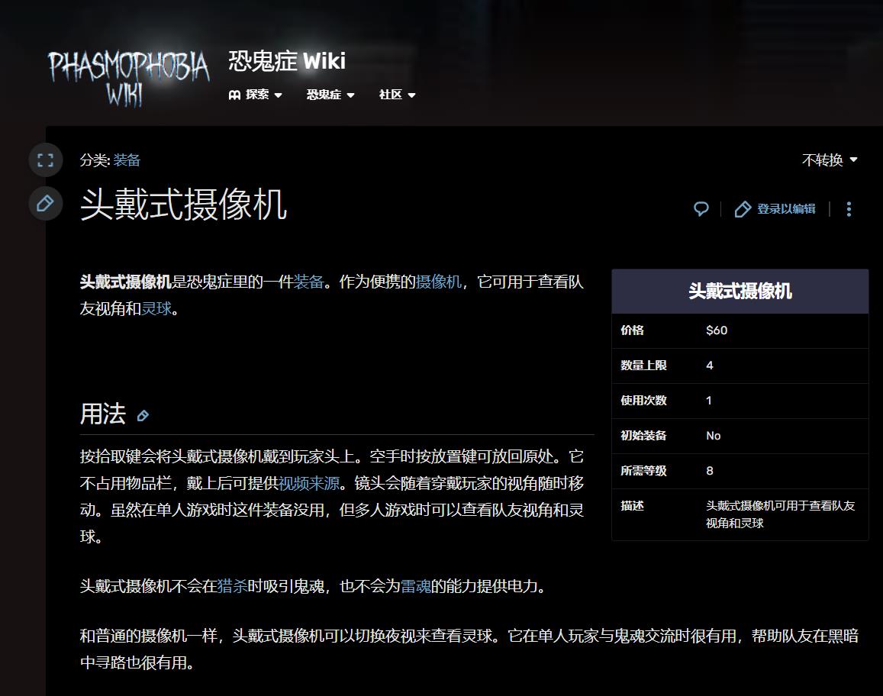883x696 pixels.
Task: Click the Phasmophobia Wiki logo
Action: click(x=127, y=76)
